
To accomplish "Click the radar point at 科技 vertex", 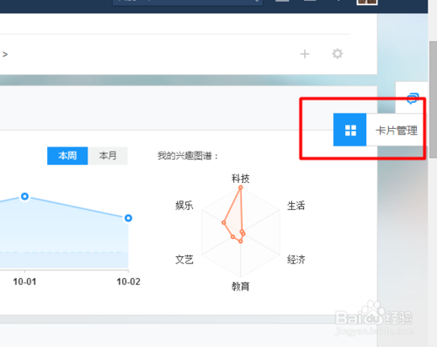I will (240, 187).
